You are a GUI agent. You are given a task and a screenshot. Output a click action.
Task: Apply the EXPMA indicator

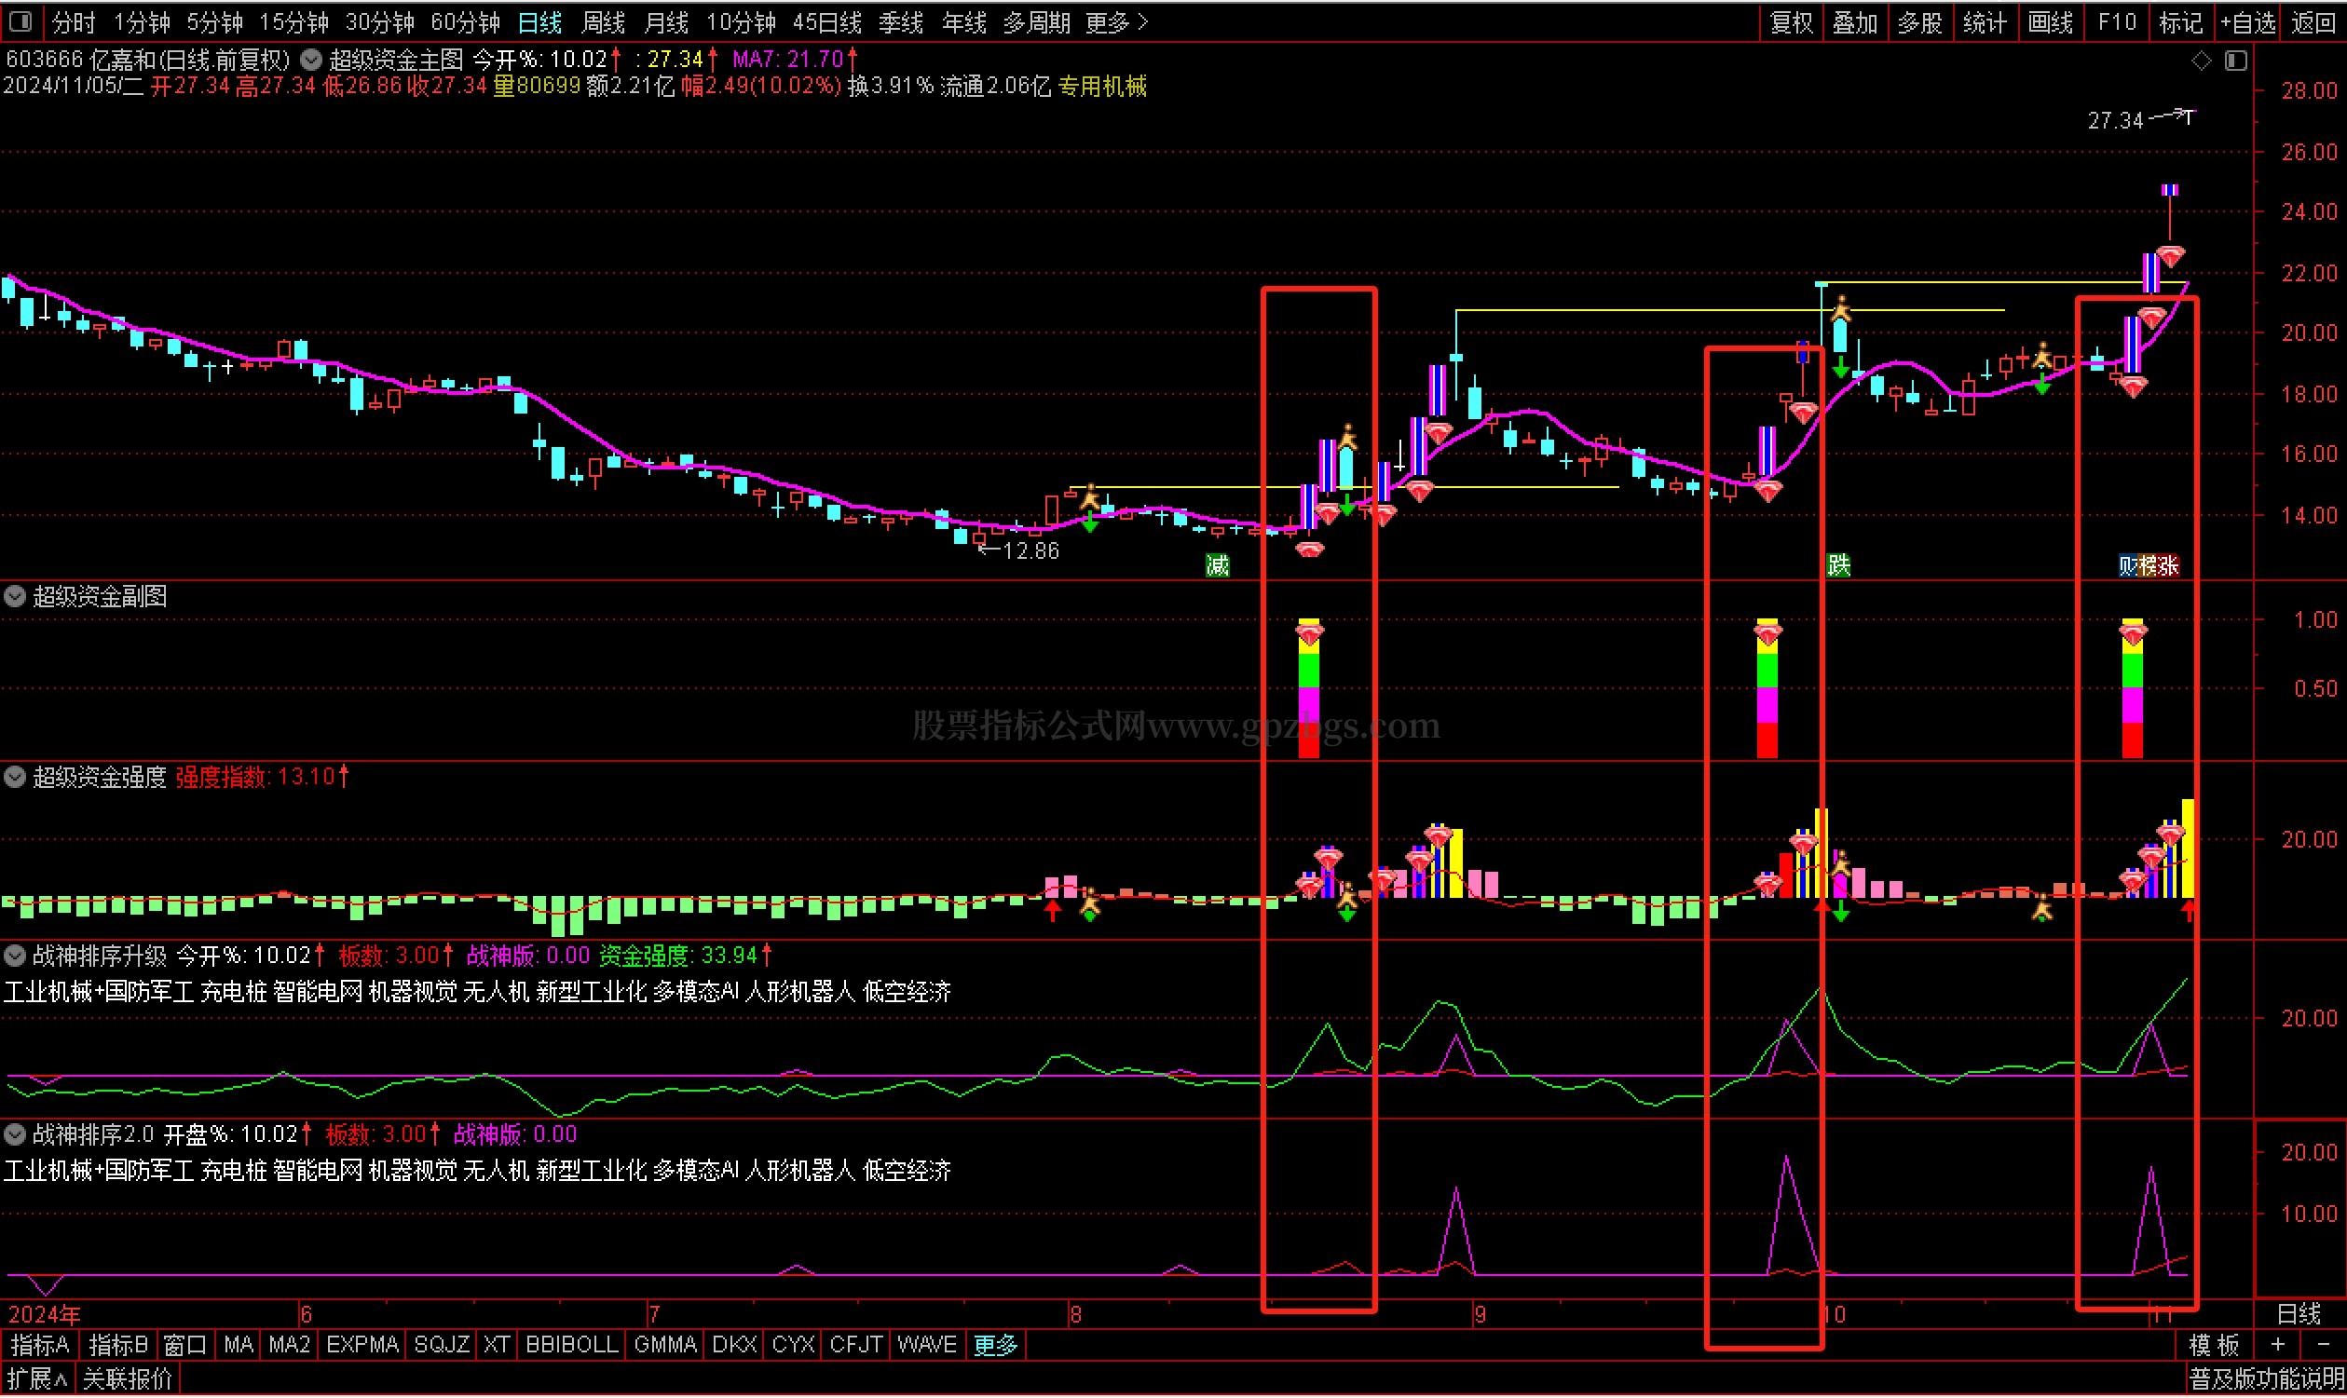point(362,1345)
